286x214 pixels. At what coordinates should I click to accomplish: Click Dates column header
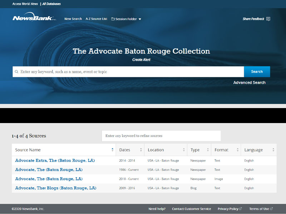point(130,150)
